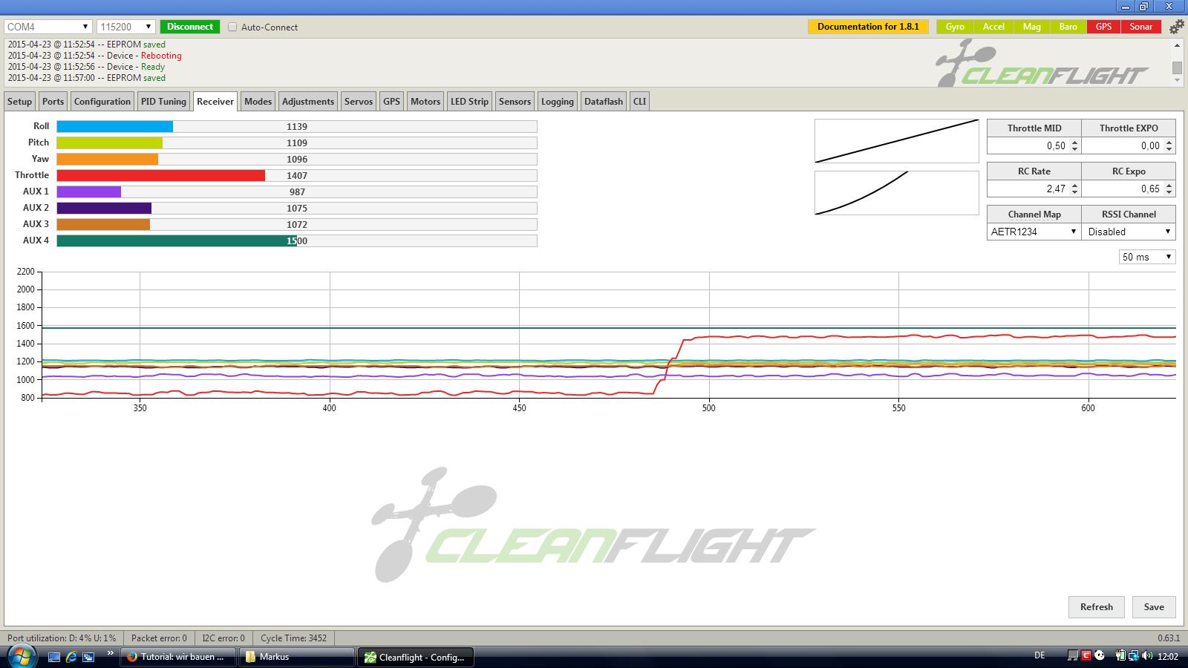Click the throttle curve preview graph
1188x668 pixels.
pos(897,141)
